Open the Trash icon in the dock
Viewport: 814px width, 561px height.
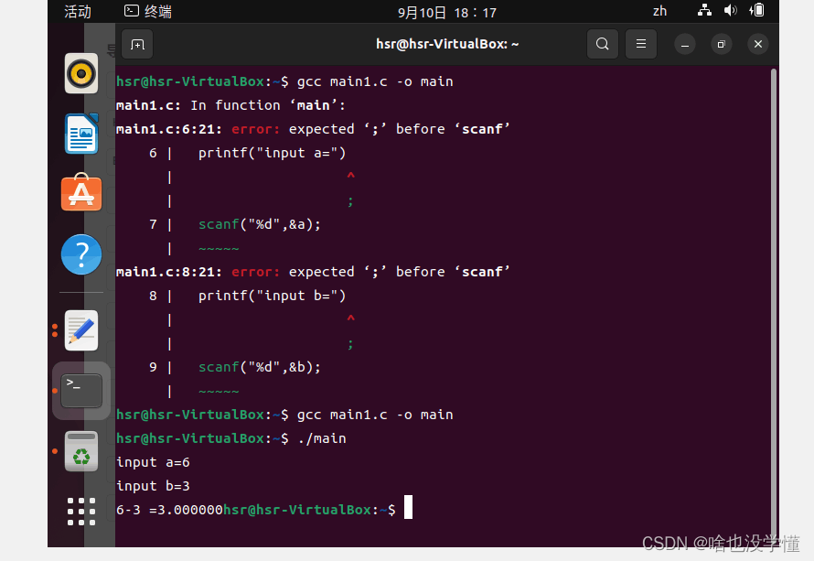(80, 451)
